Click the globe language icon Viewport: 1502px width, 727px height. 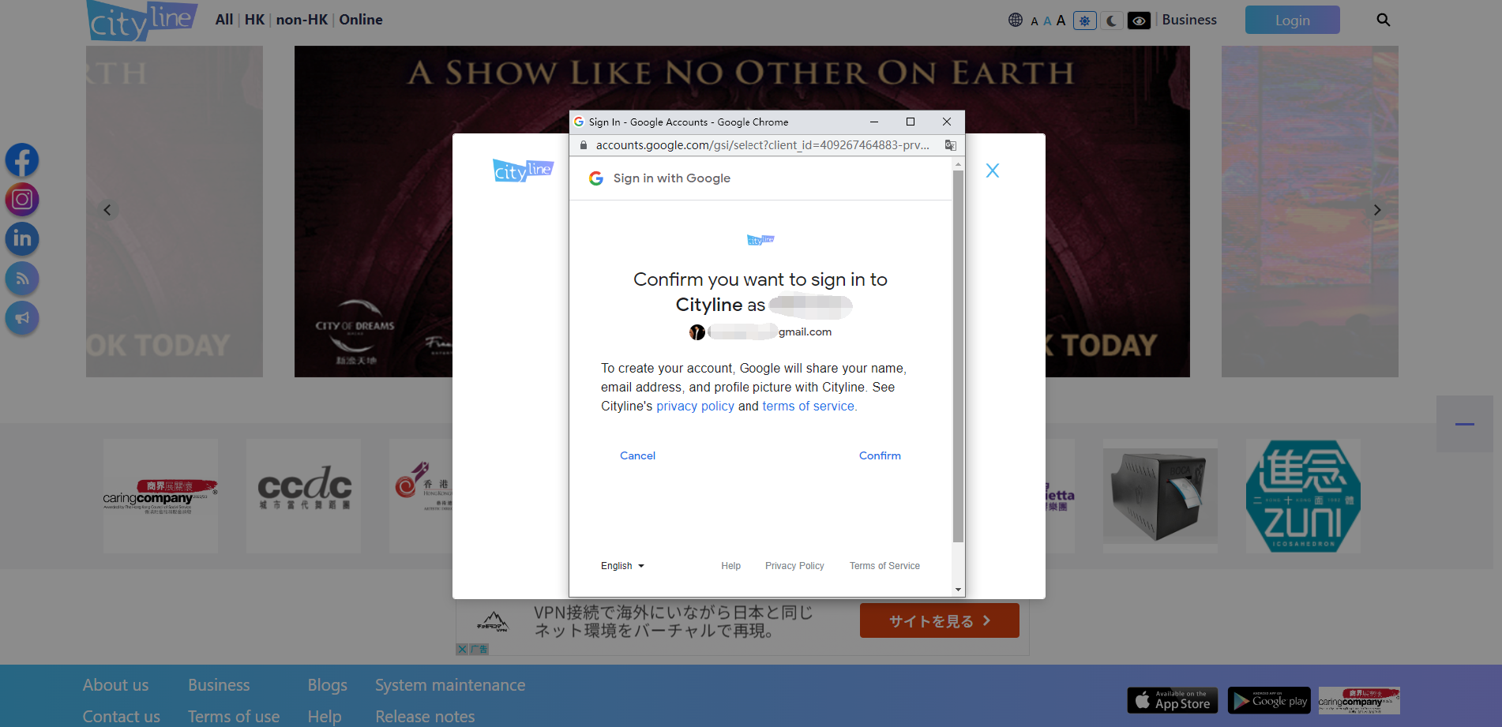point(1016,21)
